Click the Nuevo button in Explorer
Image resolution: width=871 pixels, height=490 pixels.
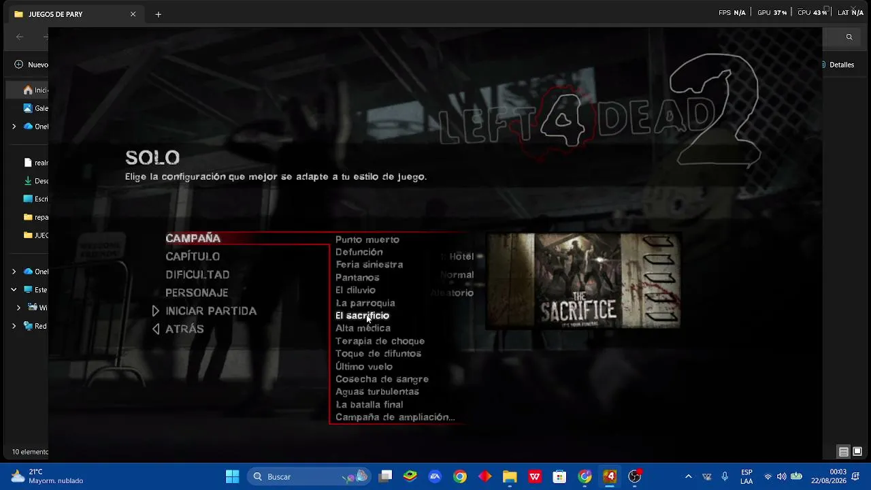tap(31, 65)
